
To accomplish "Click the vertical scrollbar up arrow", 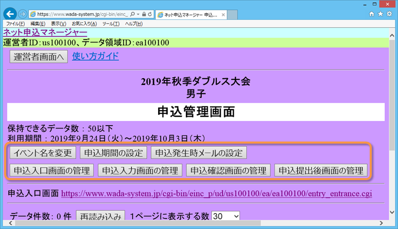I will pos(392,36).
